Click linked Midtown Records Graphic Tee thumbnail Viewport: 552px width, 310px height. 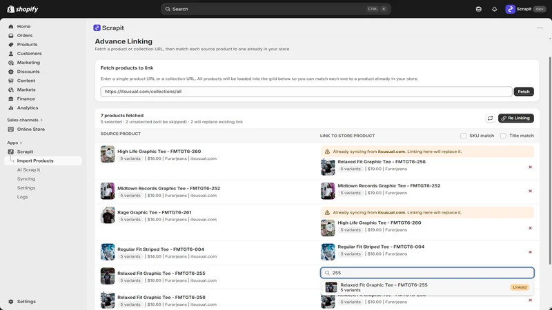coord(328,191)
